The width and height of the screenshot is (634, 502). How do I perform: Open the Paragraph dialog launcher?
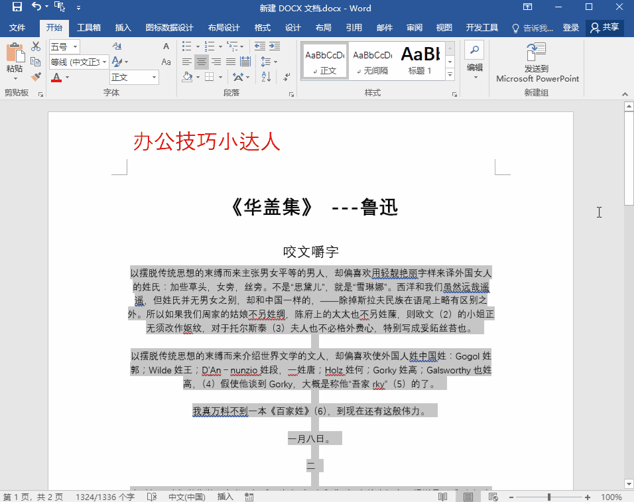[x=291, y=94]
